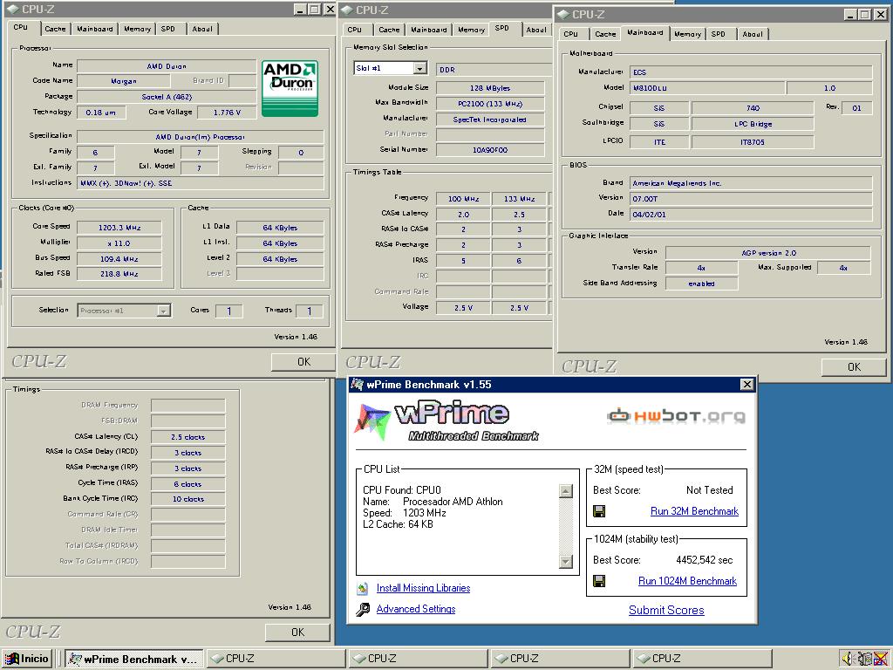Click the Code Name Morgan field

click(124, 81)
